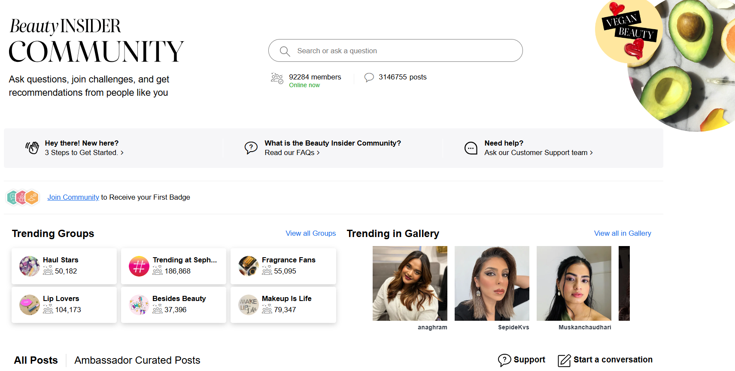Image resolution: width=735 pixels, height=371 pixels.
Task: Open the Besides Beauty group avatar
Action: pyautogui.click(x=139, y=305)
